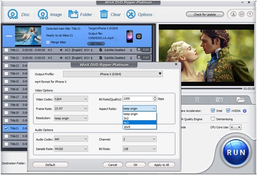The image size is (257, 175).
Task: Click the video preview image
Action: 206,55
